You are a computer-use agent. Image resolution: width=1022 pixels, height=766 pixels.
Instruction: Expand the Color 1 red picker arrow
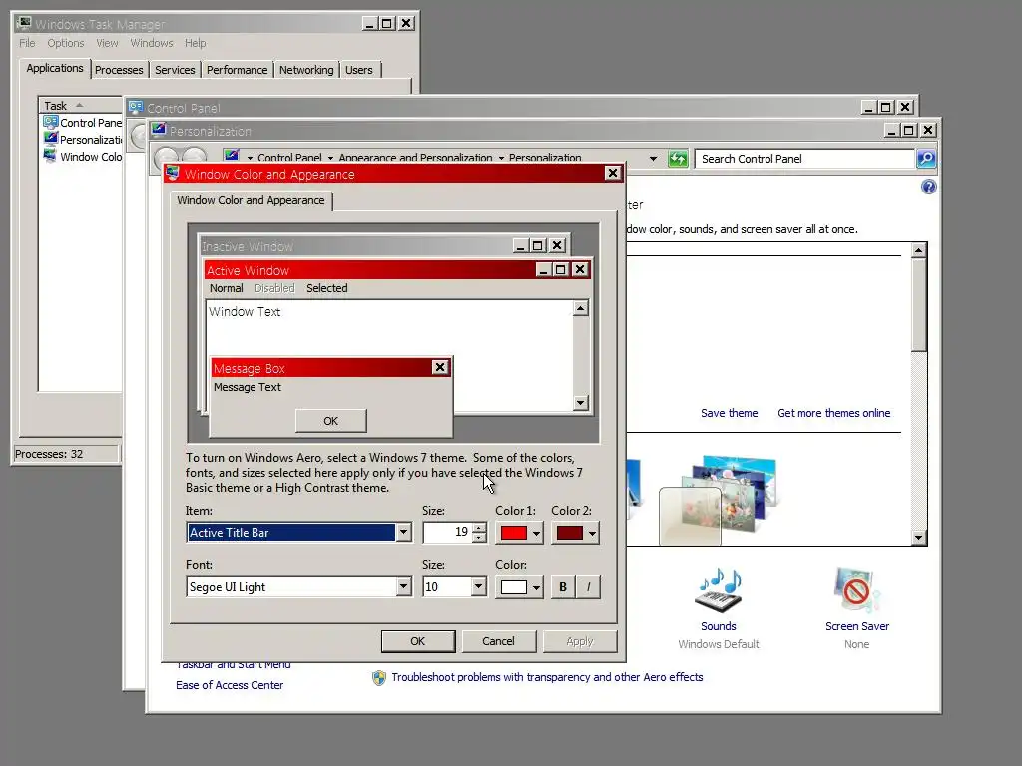[x=536, y=533]
